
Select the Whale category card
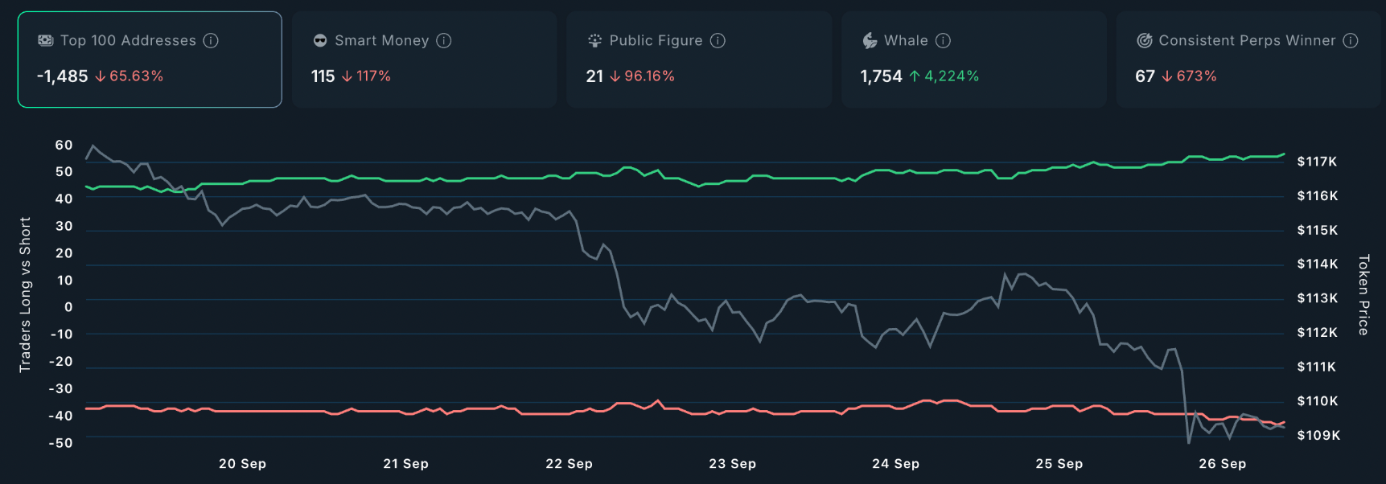click(x=973, y=59)
